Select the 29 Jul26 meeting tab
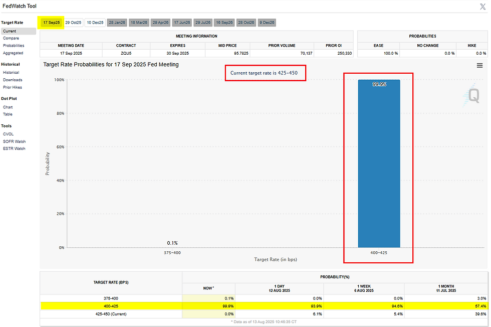The width and height of the screenshot is (491, 327). point(203,23)
